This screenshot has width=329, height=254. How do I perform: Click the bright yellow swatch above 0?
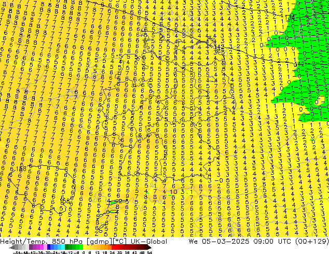pyautogui.click(x=85, y=247)
